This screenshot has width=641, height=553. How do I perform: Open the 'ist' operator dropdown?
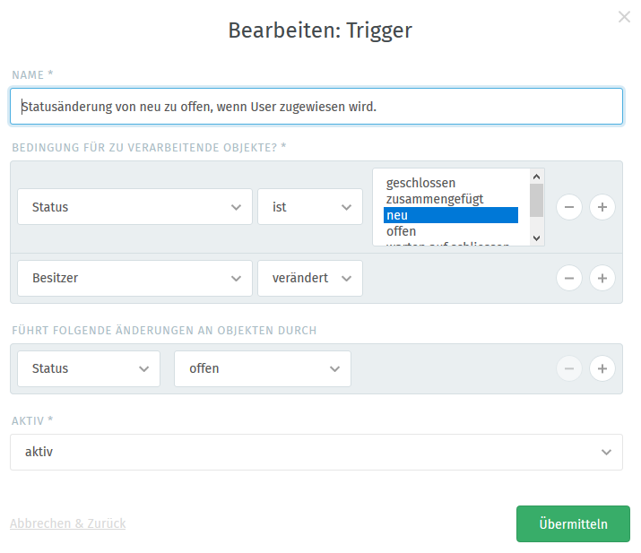(x=310, y=207)
